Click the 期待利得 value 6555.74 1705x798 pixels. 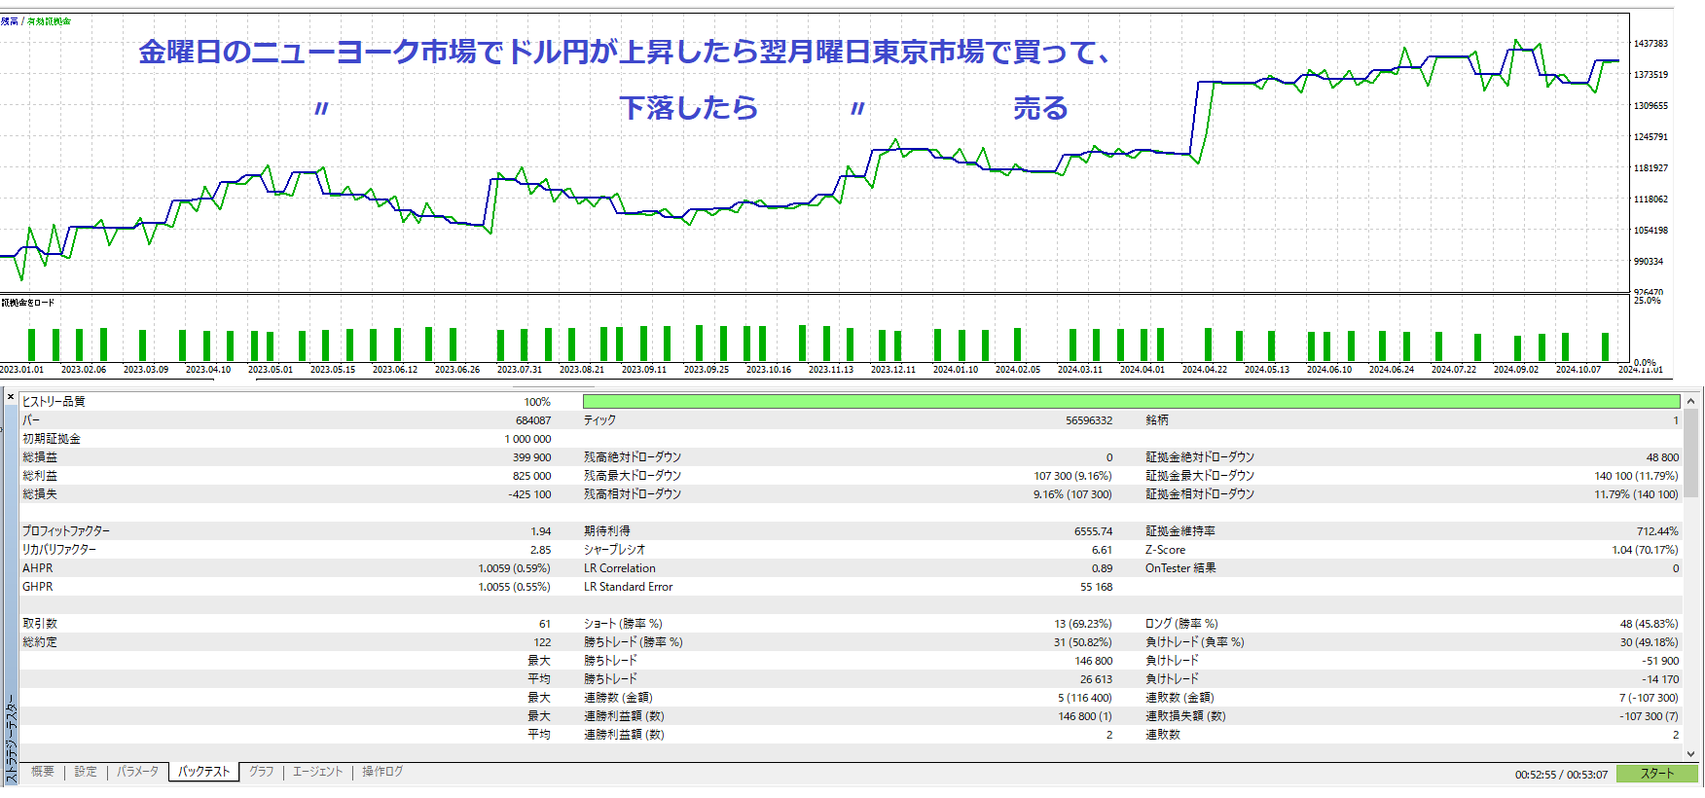coord(1093,531)
